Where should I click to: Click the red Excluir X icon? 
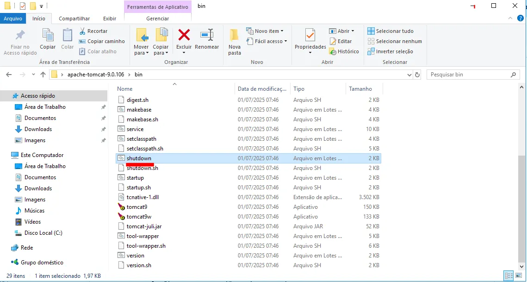pyautogui.click(x=184, y=35)
